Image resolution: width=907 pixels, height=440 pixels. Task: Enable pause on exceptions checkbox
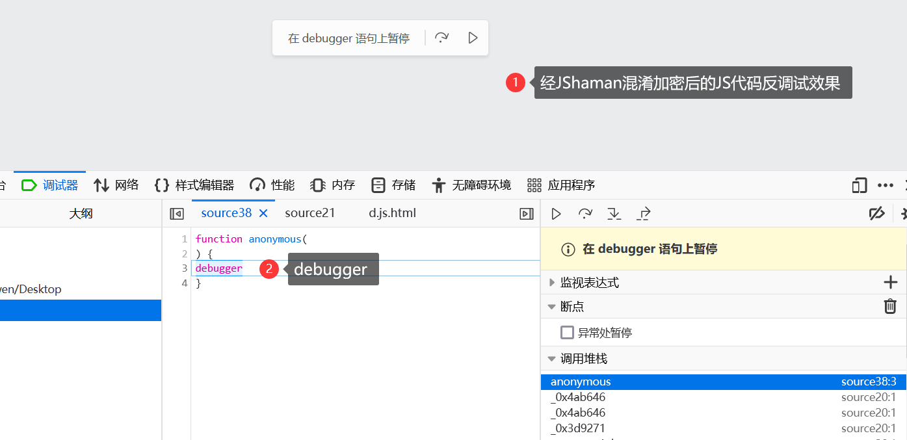[x=567, y=333]
